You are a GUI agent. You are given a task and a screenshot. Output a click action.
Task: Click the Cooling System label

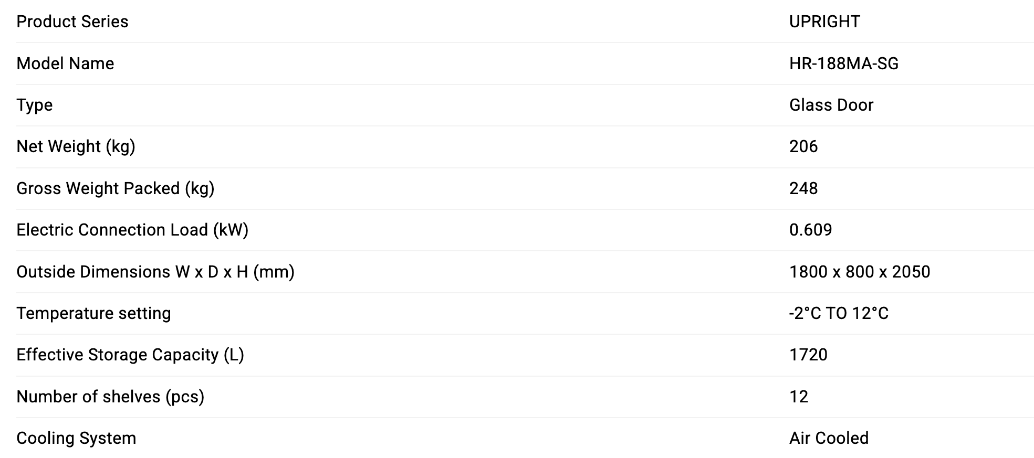pos(76,438)
